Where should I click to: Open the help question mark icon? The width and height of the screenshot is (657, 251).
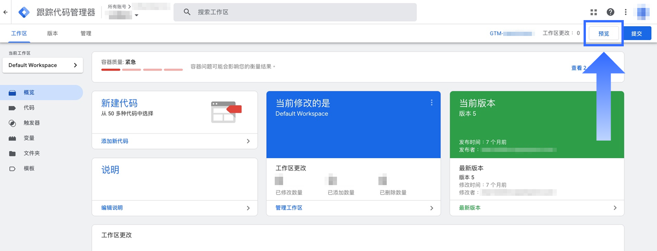pyautogui.click(x=610, y=12)
